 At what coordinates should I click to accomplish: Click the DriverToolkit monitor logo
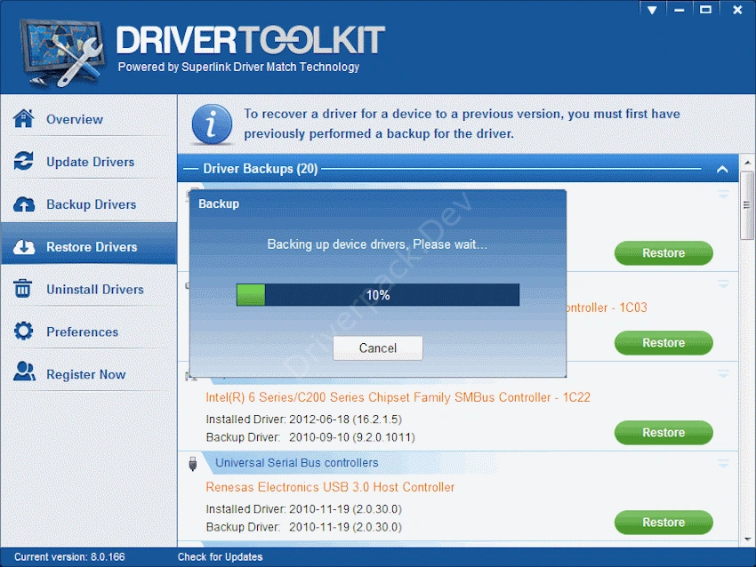[61, 52]
